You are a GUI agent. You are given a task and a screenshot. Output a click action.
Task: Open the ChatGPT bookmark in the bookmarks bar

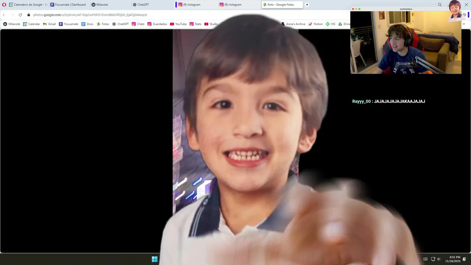(120, 24)
